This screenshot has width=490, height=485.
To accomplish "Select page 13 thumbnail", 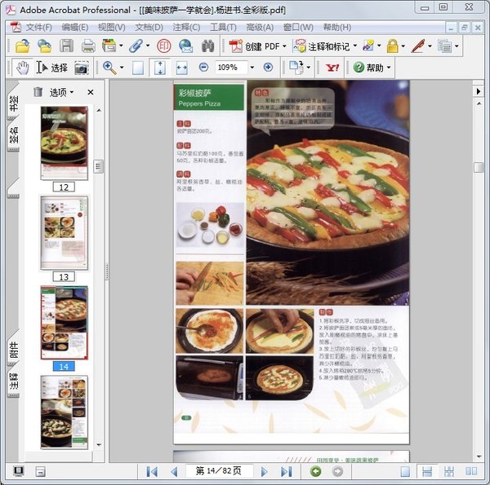I will click(64, 232).
